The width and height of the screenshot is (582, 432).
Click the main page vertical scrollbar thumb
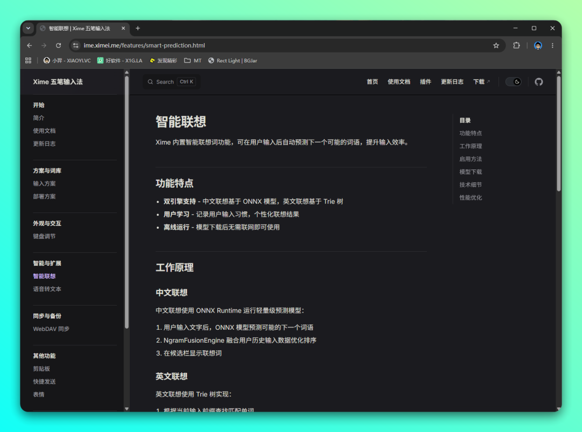pyautogui.click(x=559, y=134)
